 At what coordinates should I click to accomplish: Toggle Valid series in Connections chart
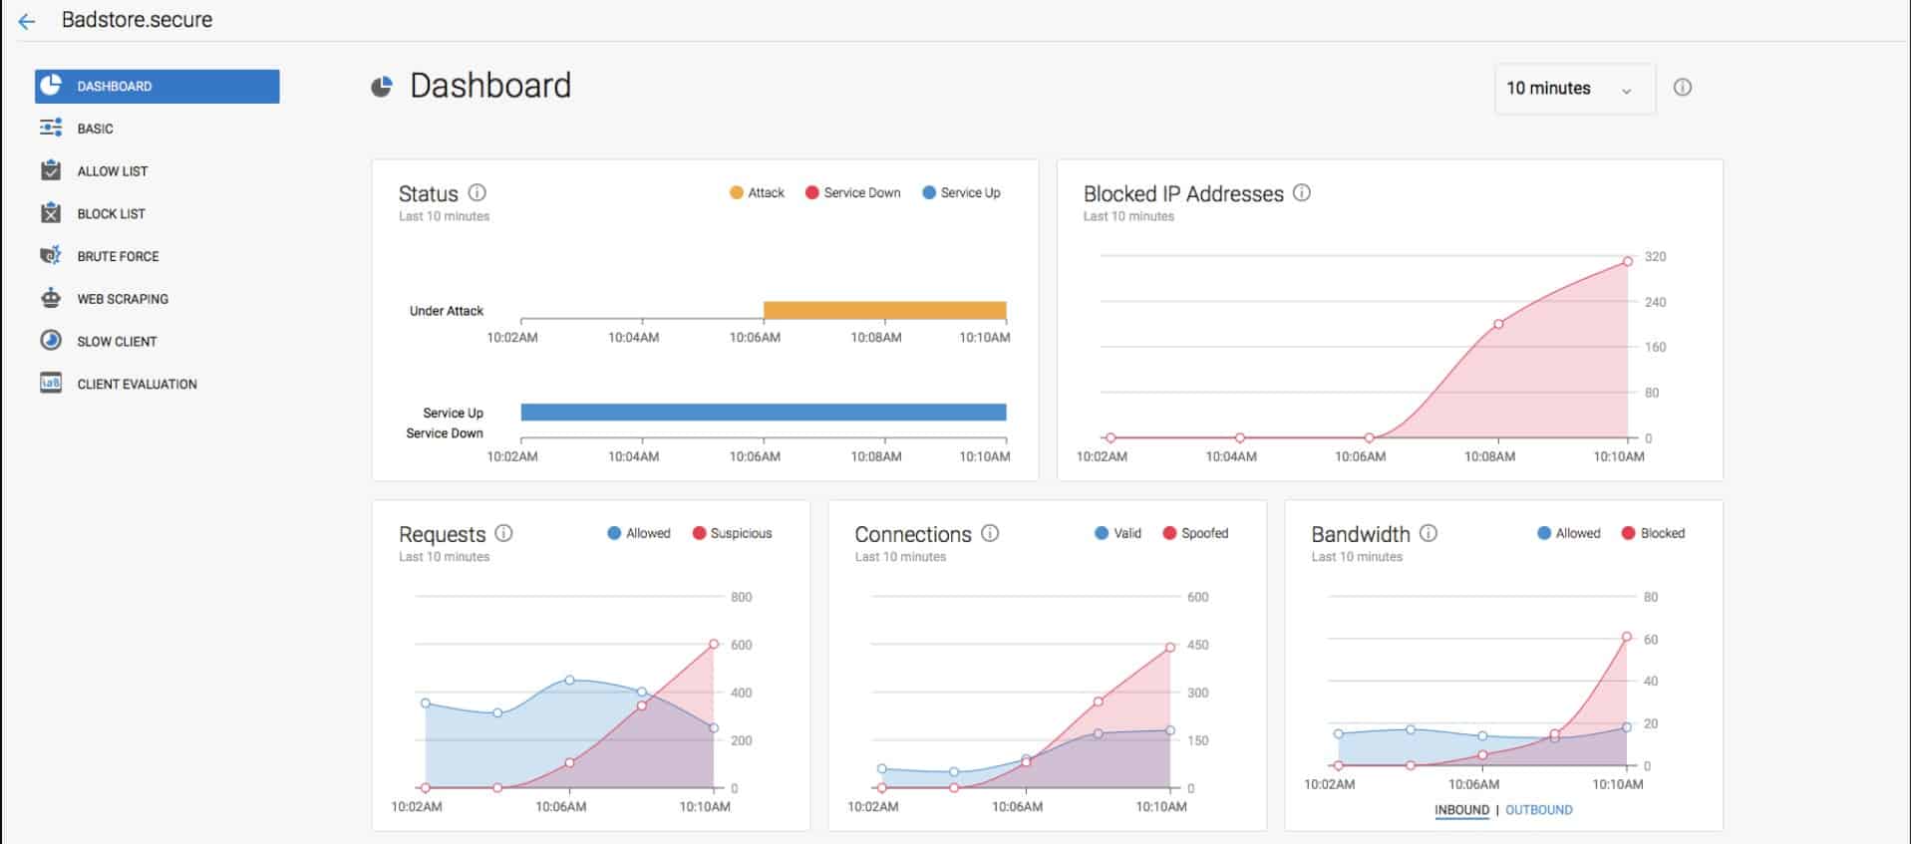[x=1117, y=533]
